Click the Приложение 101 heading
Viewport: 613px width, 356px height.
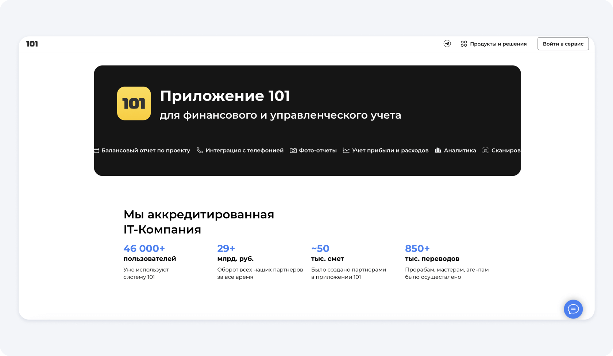point(225,96)
